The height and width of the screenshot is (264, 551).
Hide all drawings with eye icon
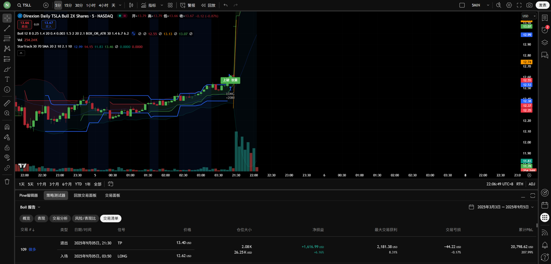pos(7,158)
